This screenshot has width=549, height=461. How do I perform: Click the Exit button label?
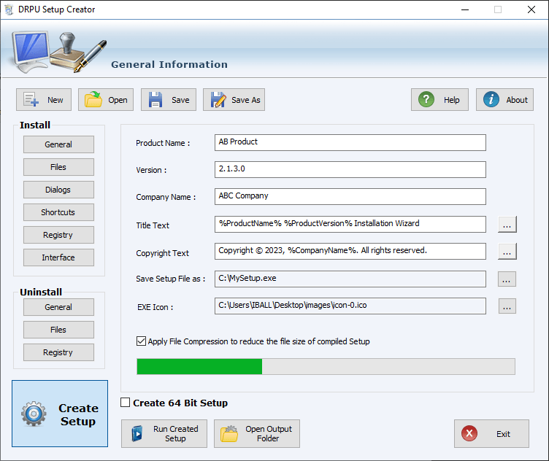pos(503,434)
